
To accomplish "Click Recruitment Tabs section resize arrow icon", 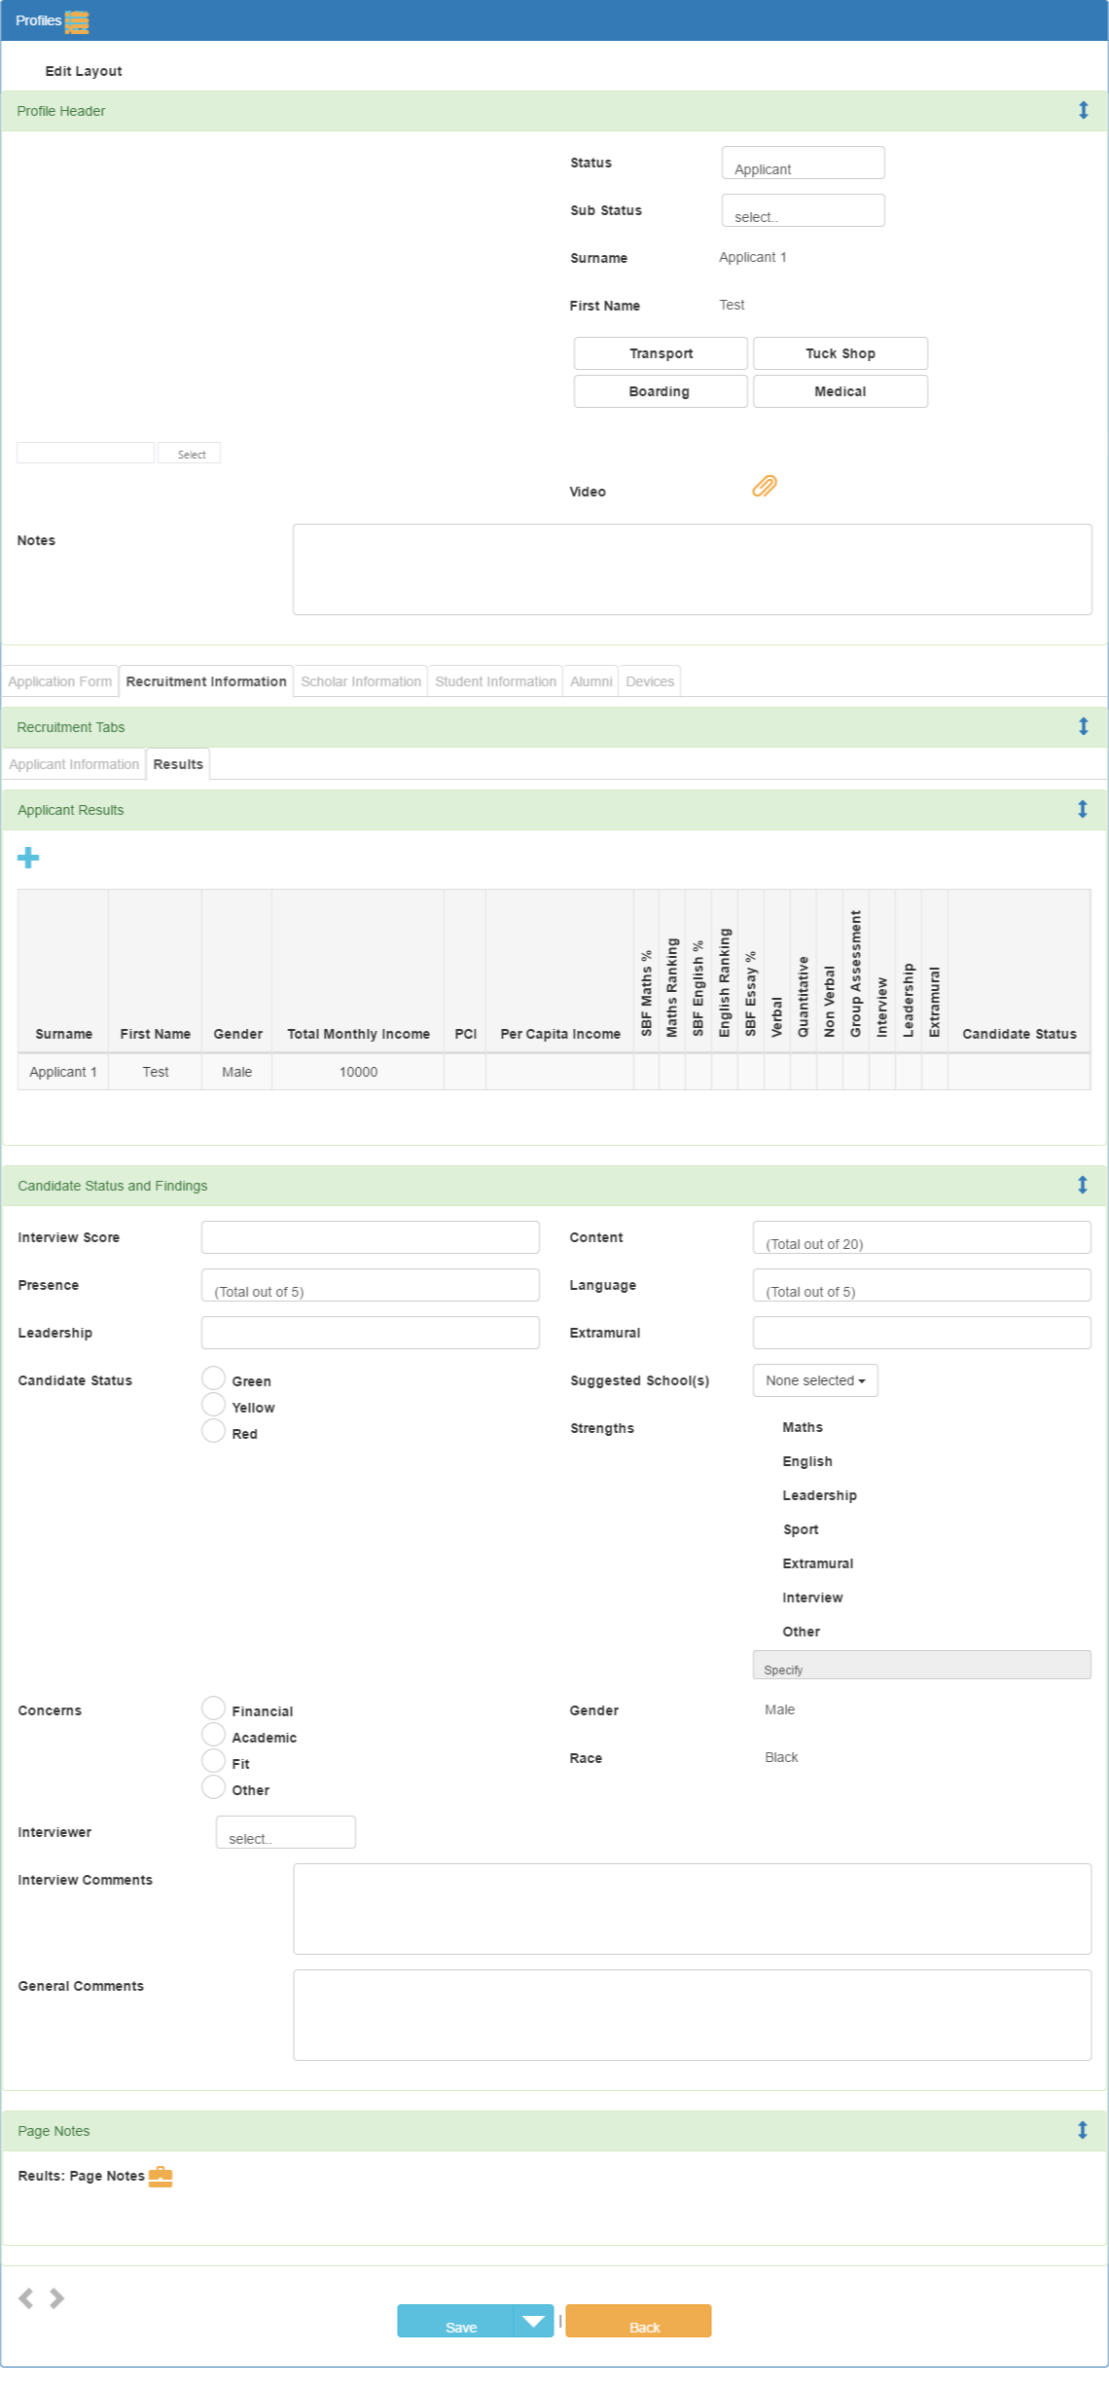I will pyautogui.click(x=1083, y=726).
